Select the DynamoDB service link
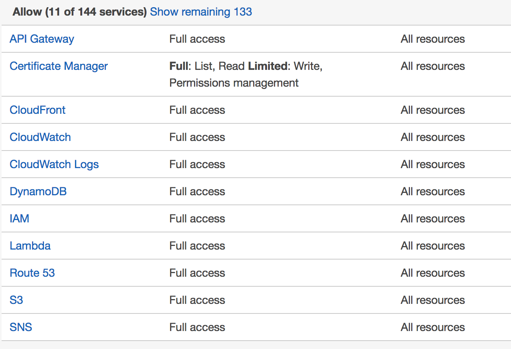 click(x=38, y=191)
